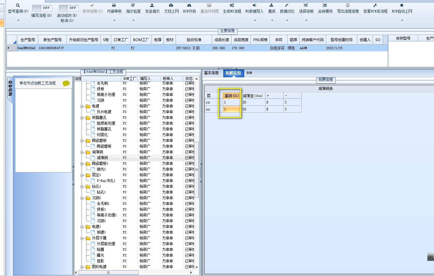Click the 导出流程信息 smiley icon

tap(348, 5)
